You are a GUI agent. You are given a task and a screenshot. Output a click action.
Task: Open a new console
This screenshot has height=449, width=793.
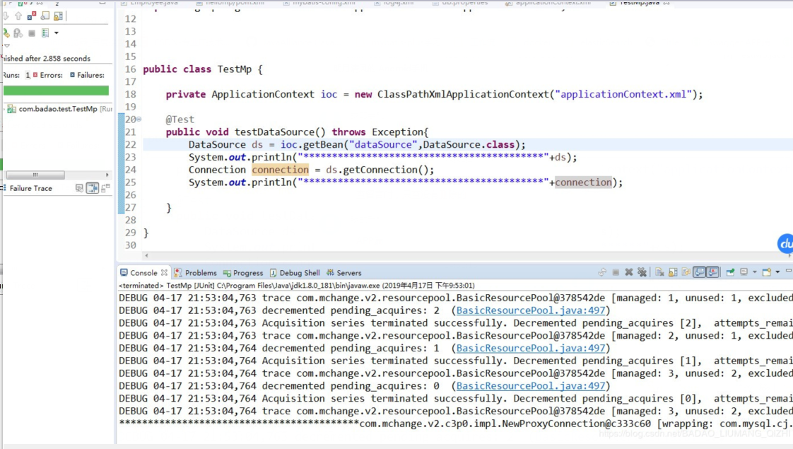pos(767,272)
